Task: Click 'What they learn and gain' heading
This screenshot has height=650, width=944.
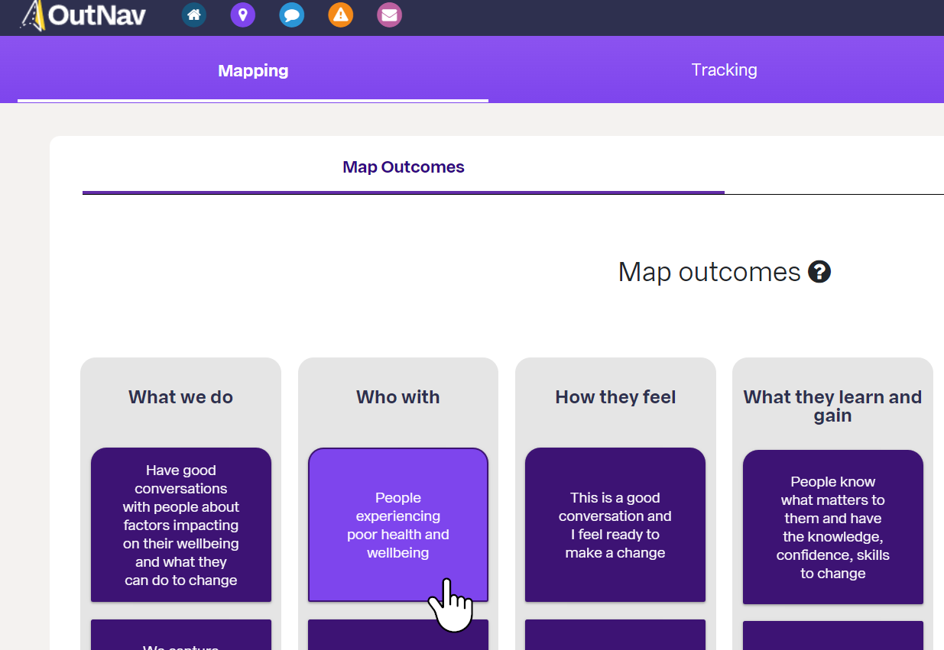Action: pos(832,406)
